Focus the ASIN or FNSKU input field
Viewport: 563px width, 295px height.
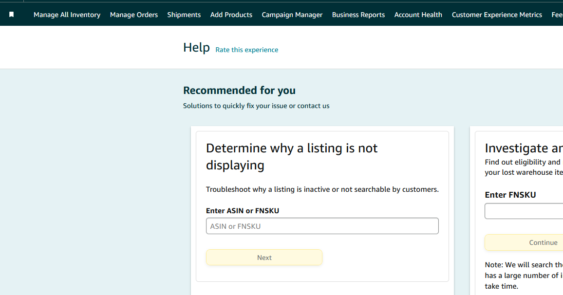point(322,226)
